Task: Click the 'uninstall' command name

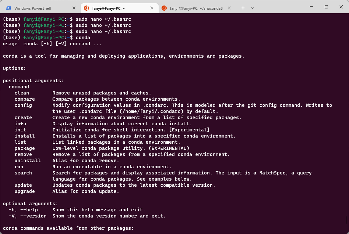Action: click(28, 161)
